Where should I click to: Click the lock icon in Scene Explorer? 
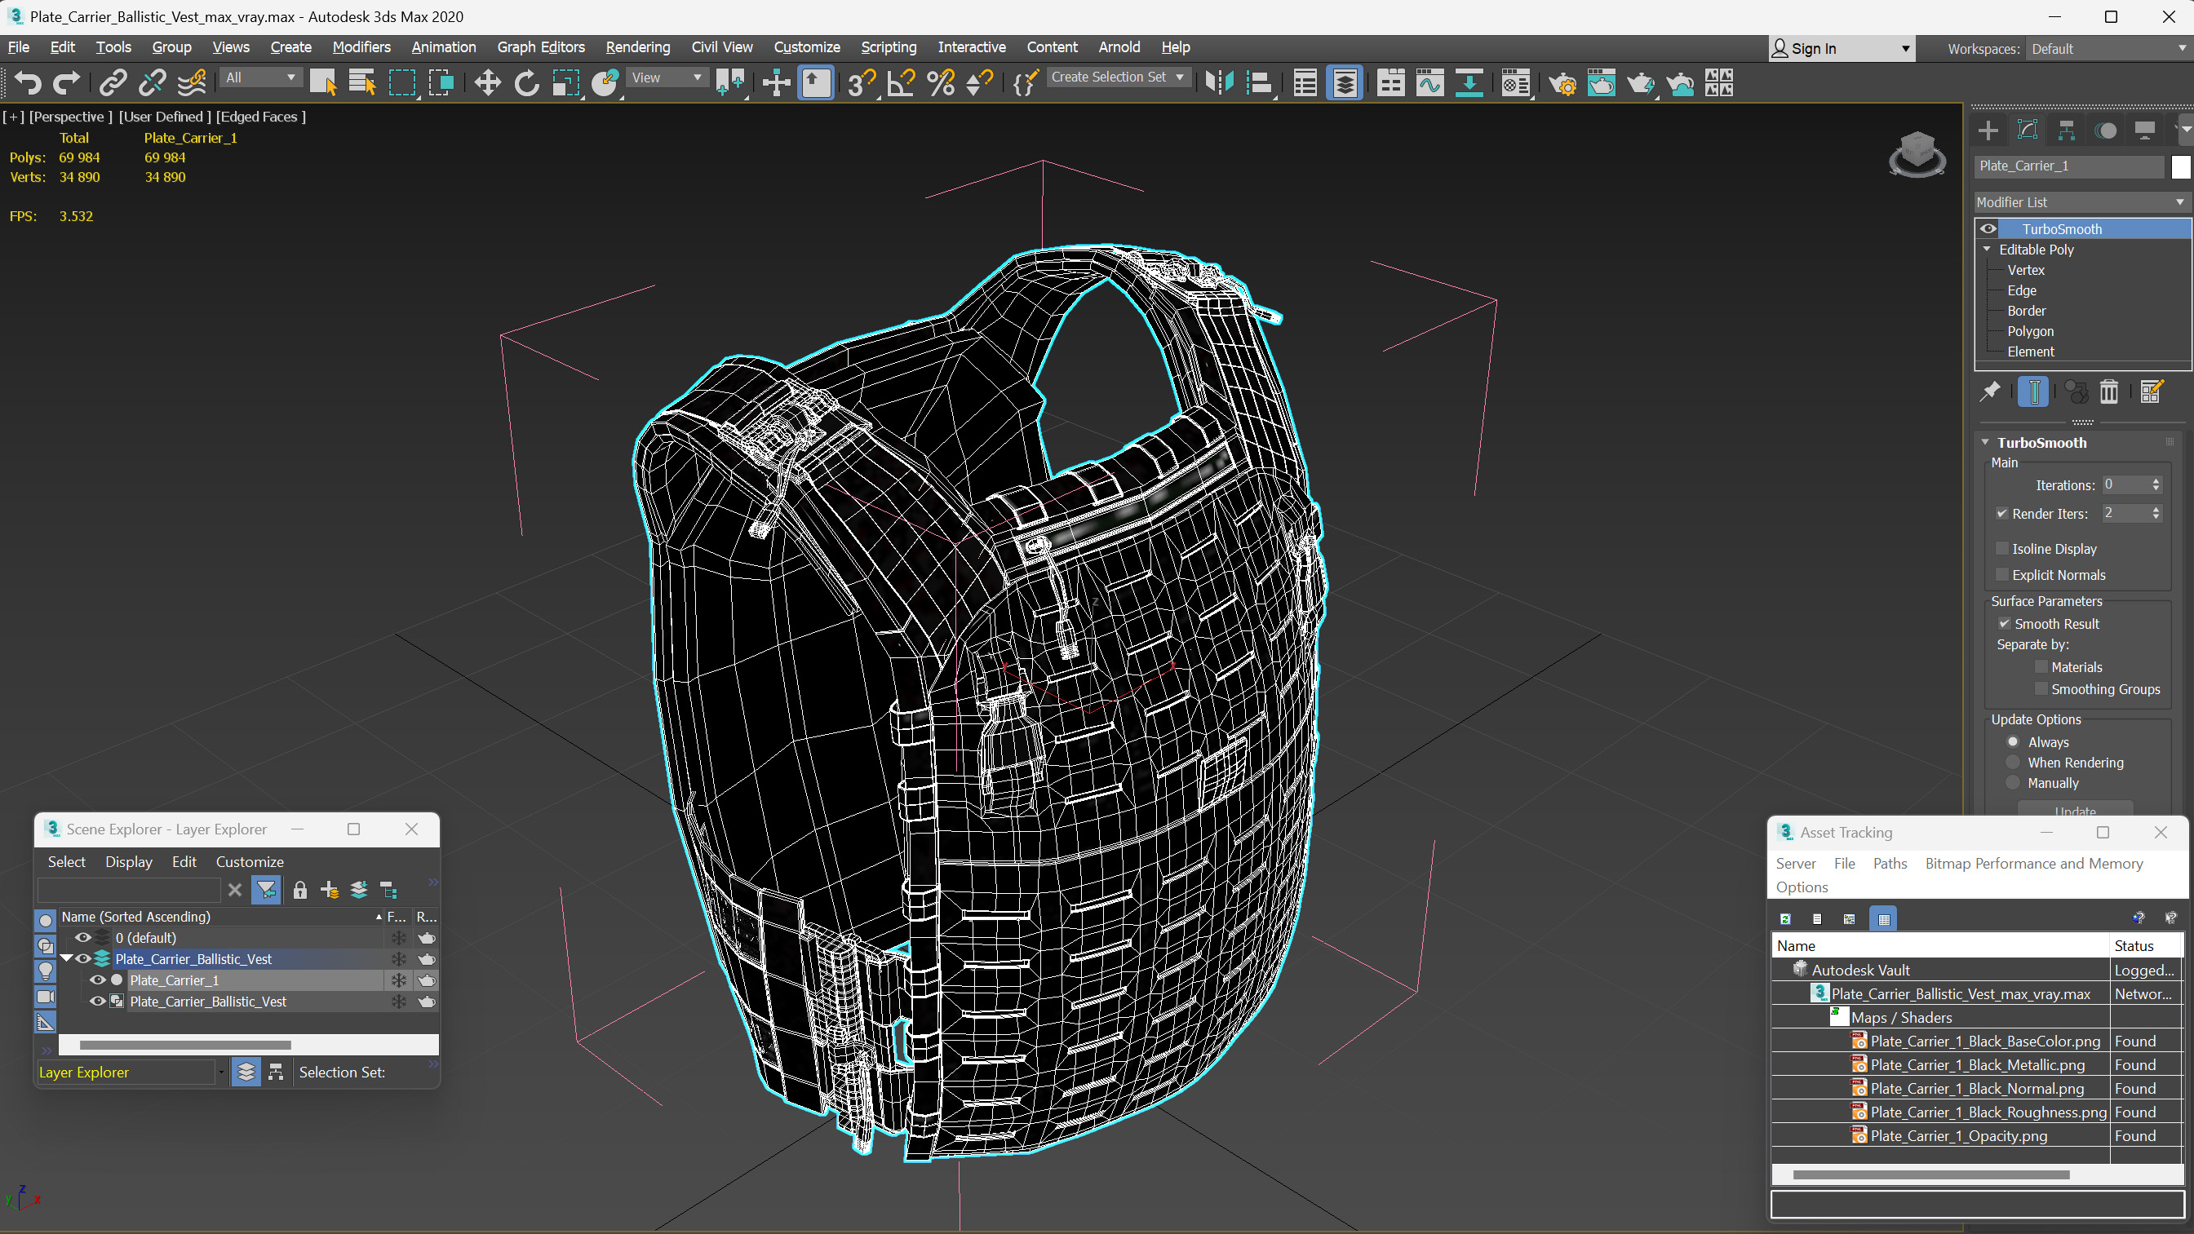tap(299, 890)
